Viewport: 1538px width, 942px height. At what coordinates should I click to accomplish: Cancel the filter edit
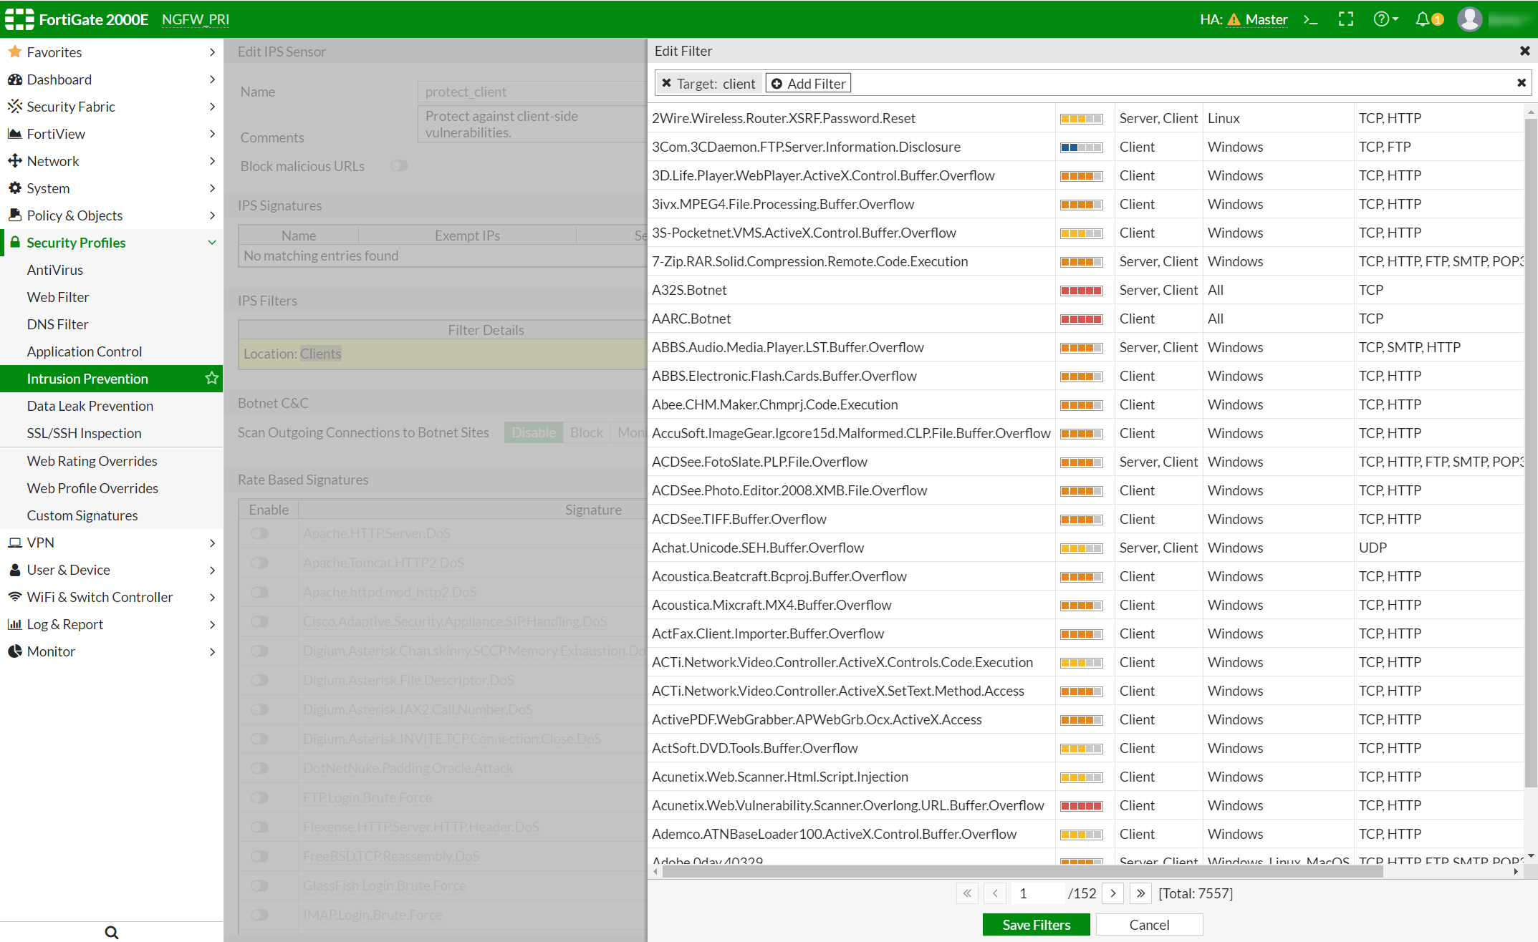tap(1149, 924)
